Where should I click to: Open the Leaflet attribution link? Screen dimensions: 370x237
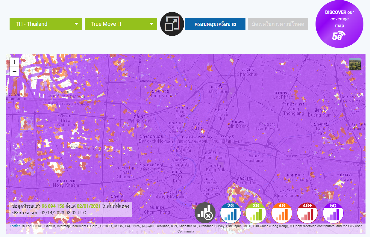click(15, 226)
